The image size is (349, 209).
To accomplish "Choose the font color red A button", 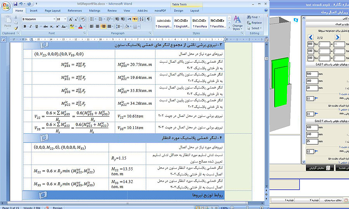I will click(81, 27).
